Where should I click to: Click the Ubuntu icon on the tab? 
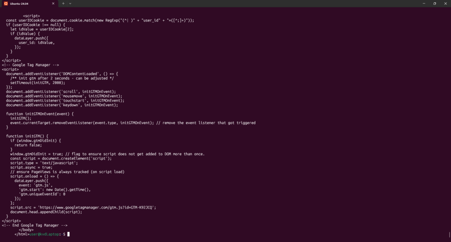(6, 4)
